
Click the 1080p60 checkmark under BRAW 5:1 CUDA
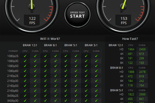click(76, 71)
